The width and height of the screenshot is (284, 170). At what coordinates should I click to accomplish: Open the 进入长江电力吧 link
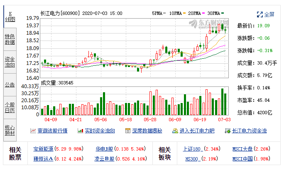coord(197,131)
